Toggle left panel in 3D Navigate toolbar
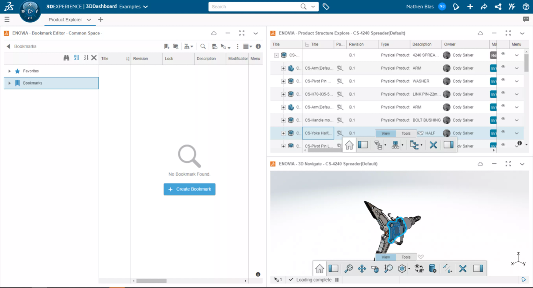The height and width of the screenshot is (288, 533). click(333, 268)
